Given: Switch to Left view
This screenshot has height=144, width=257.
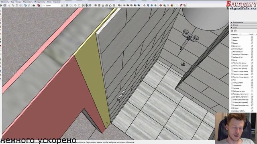Looking at the screenshot, I should (x=114, y=5).
